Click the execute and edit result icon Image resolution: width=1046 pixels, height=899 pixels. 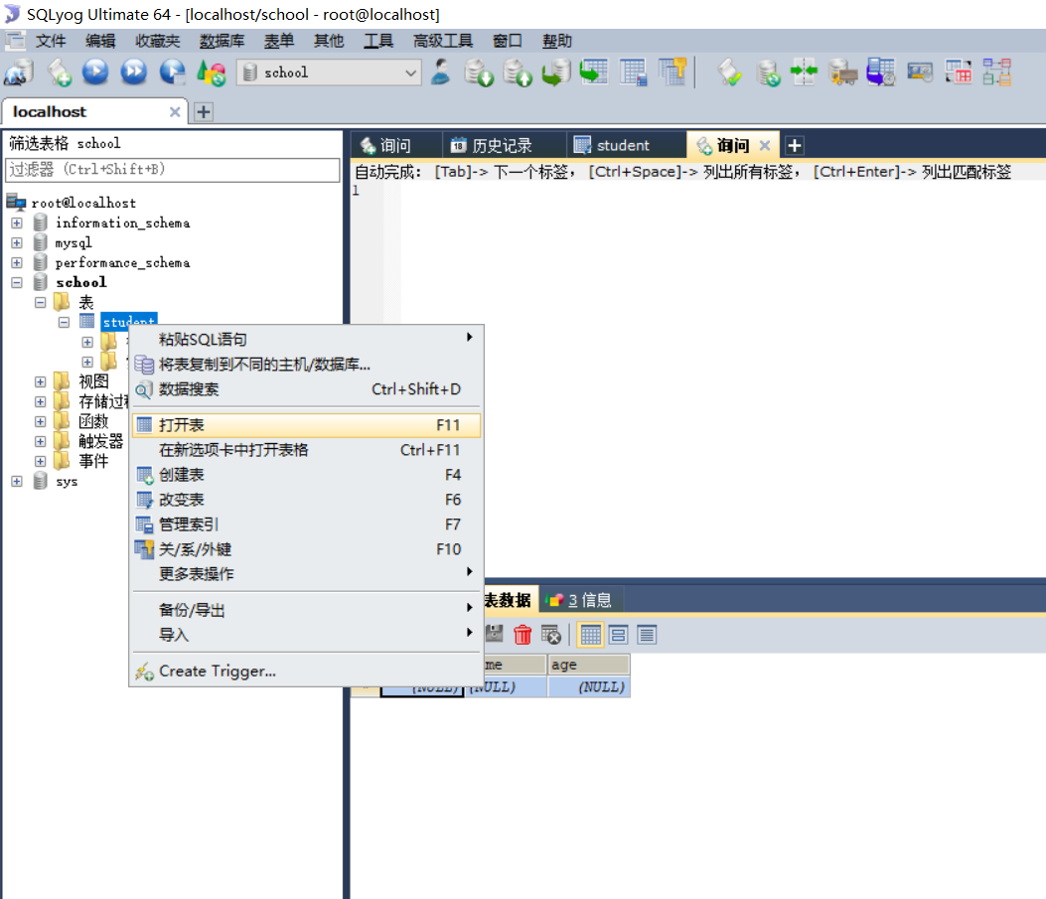(x=173, y=73)
